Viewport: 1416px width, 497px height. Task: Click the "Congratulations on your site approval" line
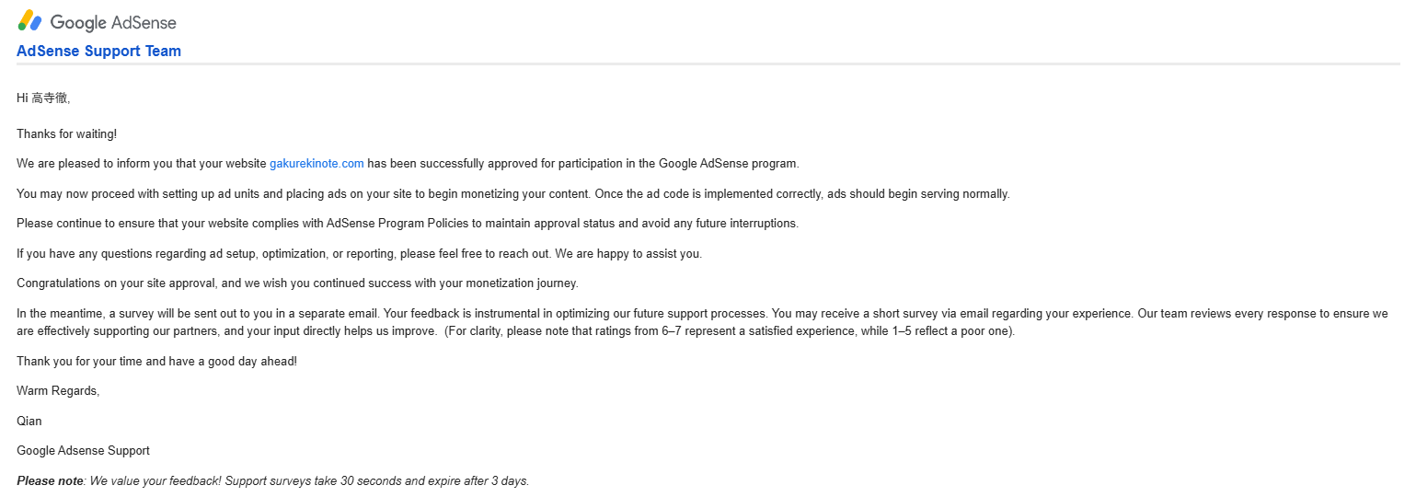pos(297,283)
